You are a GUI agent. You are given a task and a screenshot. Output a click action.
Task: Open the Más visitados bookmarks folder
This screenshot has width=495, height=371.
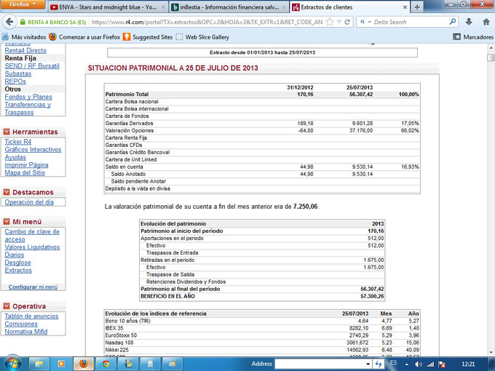click(29, 36)
